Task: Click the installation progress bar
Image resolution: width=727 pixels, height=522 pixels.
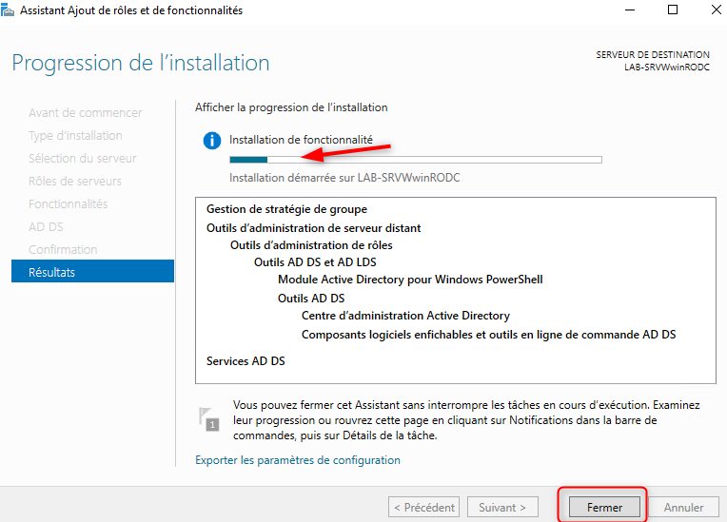Action: click(x=415, y=160)
